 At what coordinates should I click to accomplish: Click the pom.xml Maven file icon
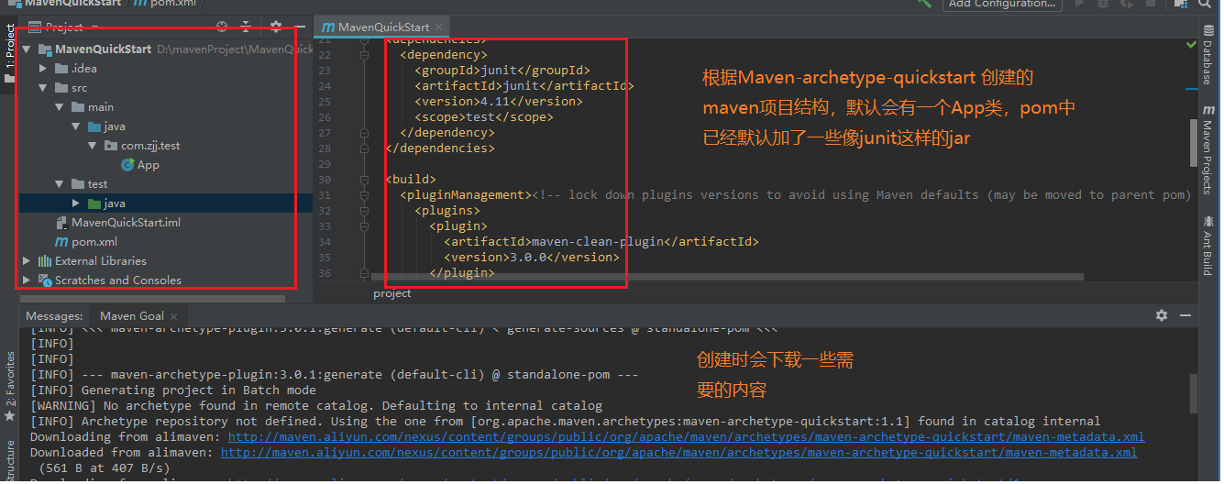[61, 242]
